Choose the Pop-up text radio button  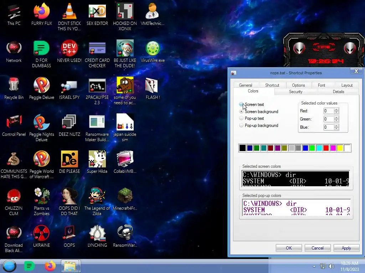(241, 118)
